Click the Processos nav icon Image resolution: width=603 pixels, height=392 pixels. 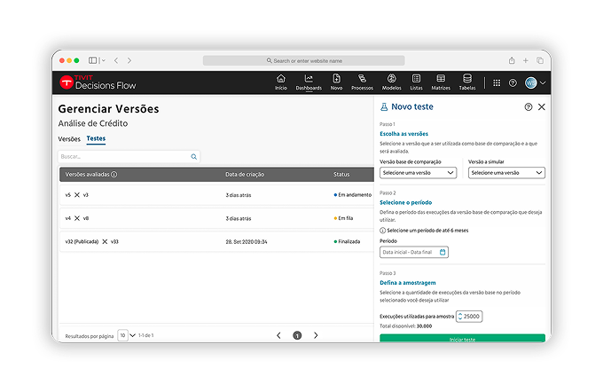coord(362,80)
